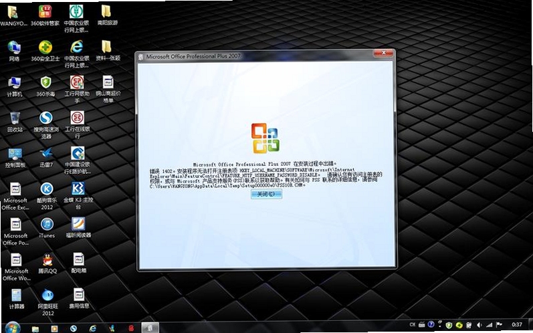Image resolution: width=533 pixels, height=333 pixels.
Task: Open the 资料--张颖 folder
Action: pyautogui.click(x=107, y=51)
